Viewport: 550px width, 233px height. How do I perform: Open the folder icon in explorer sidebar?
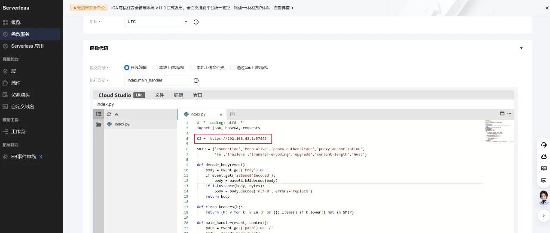[99, 124]
